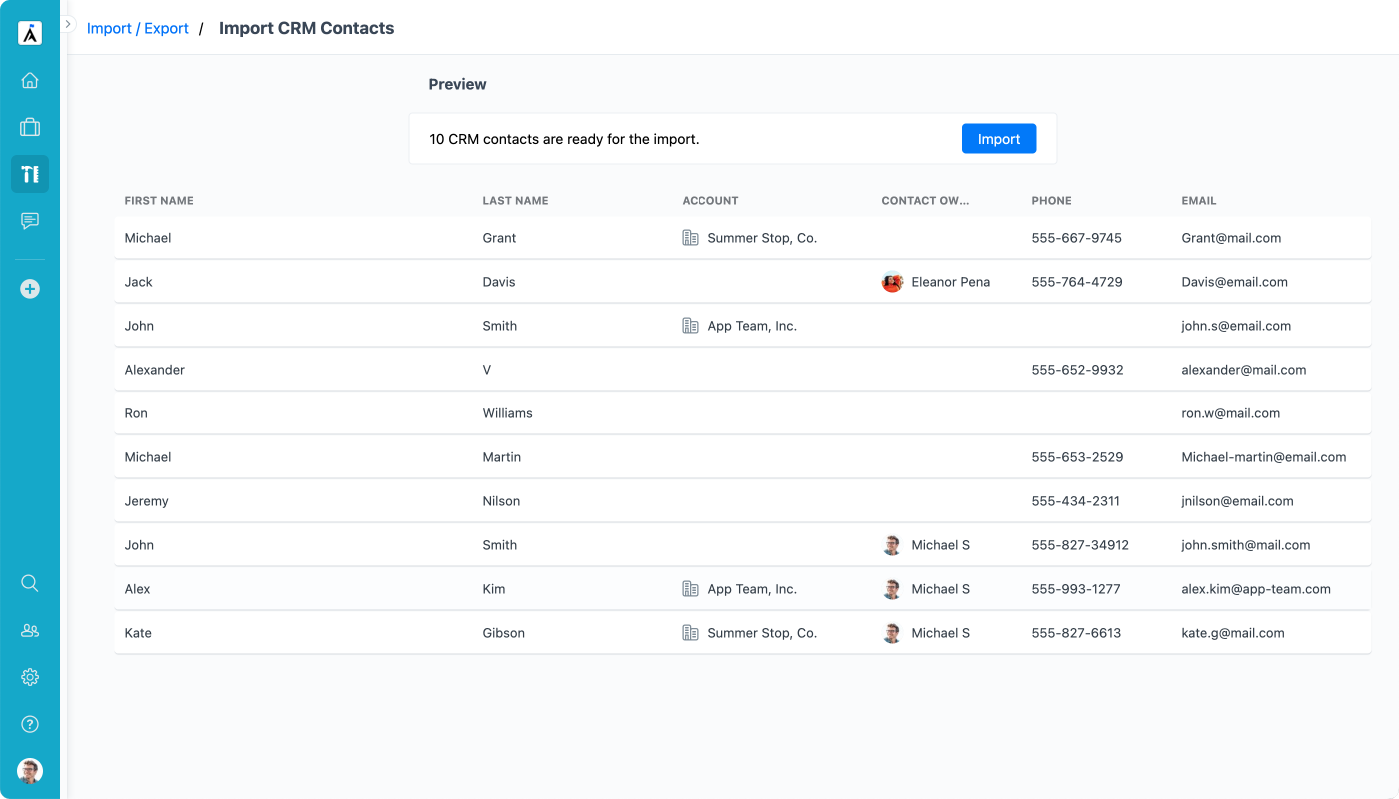Click the last name Kim

[494, 589]
